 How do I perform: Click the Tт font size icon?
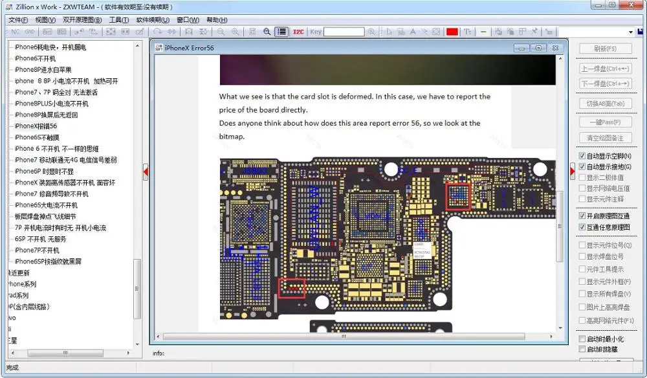tap(468, 32)
